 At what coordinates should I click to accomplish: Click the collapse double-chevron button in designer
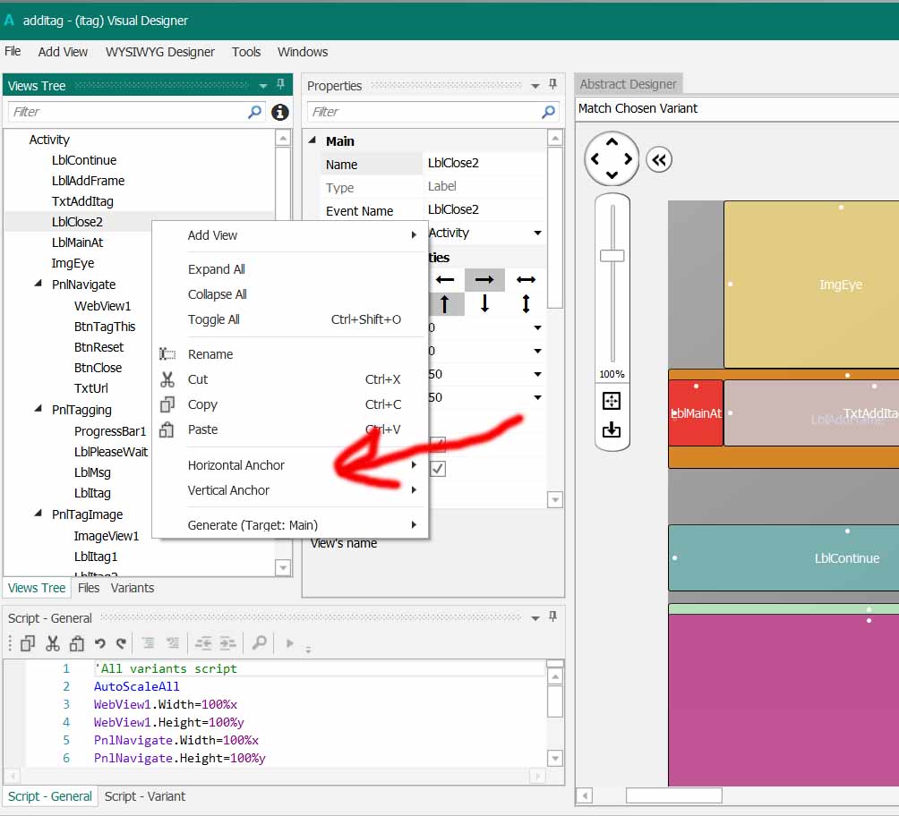point(659,159)
